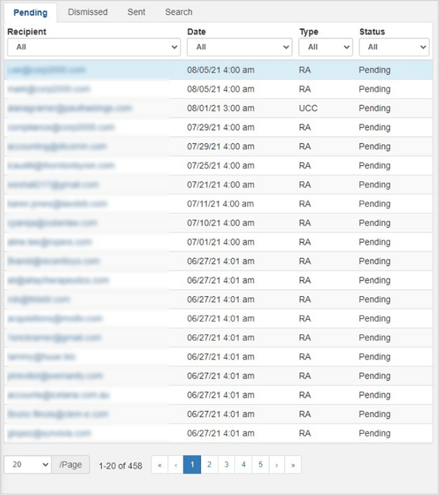Open the Recipient filter dropdown
This screenshot has height=495, width=439.
tap(94, 47)
